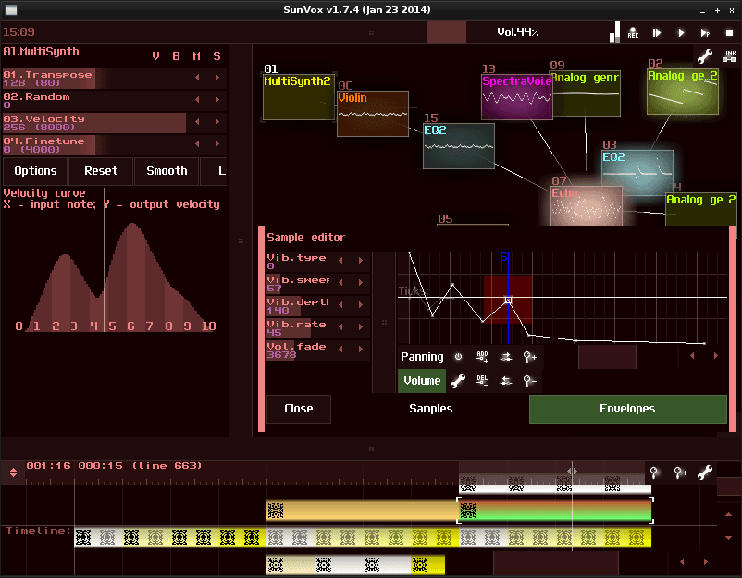Shift envelope points left icon
Image resolution: width=742 pixels, height=578 pixels.
[x=506, y=381]
